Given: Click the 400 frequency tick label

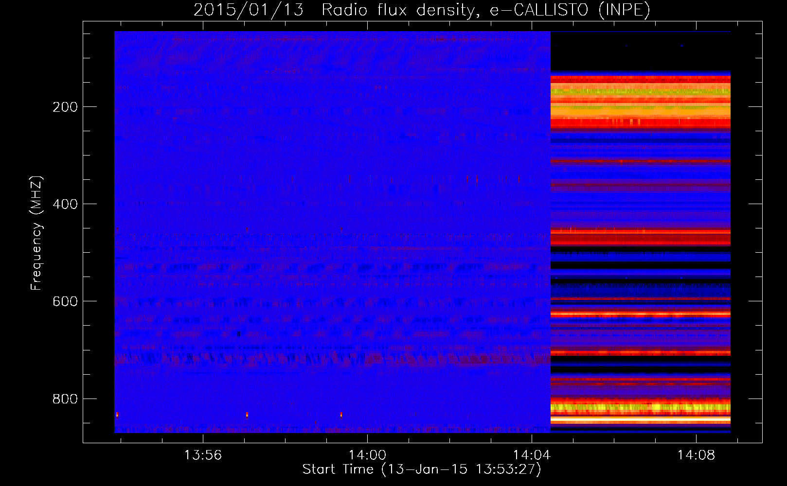Looking at the screenshot, I should pyautogui.click(x=65, y=204).
